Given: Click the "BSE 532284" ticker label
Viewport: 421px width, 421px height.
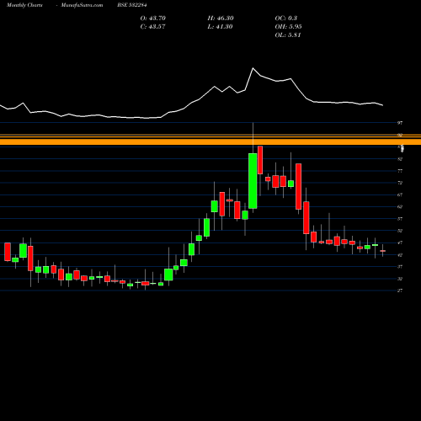Looking at the screenshot, I should click(132, 5).
